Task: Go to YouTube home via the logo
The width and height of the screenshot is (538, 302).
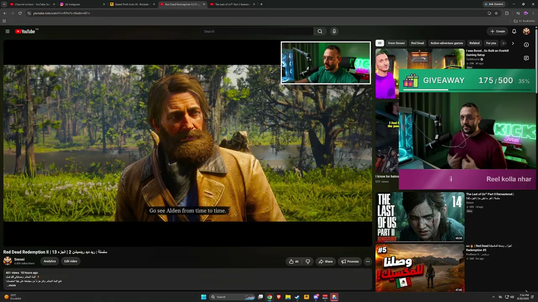Action: 25,31
